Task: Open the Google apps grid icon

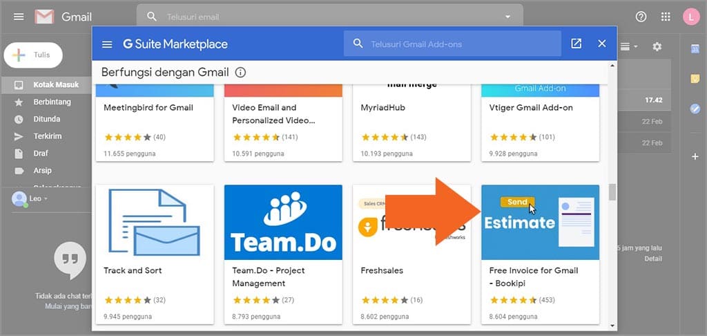Action: (x=666, y=17)
